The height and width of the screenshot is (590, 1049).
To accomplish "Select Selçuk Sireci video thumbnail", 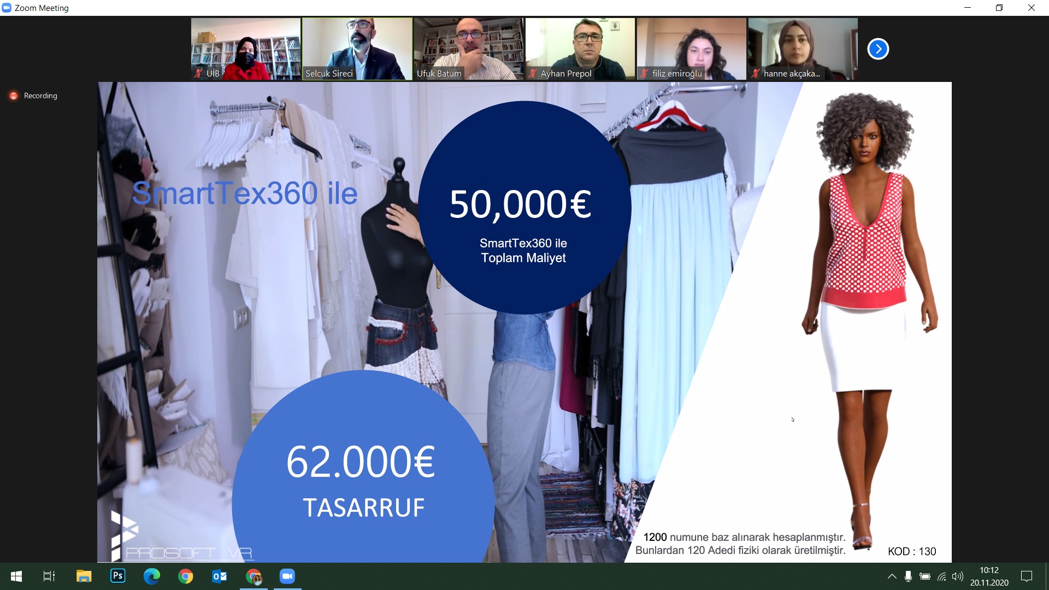I will click(x=357, y=49).
